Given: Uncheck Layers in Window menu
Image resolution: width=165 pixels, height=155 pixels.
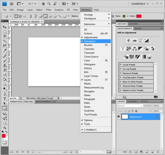Looking at the screenshot, I should 96,80.
